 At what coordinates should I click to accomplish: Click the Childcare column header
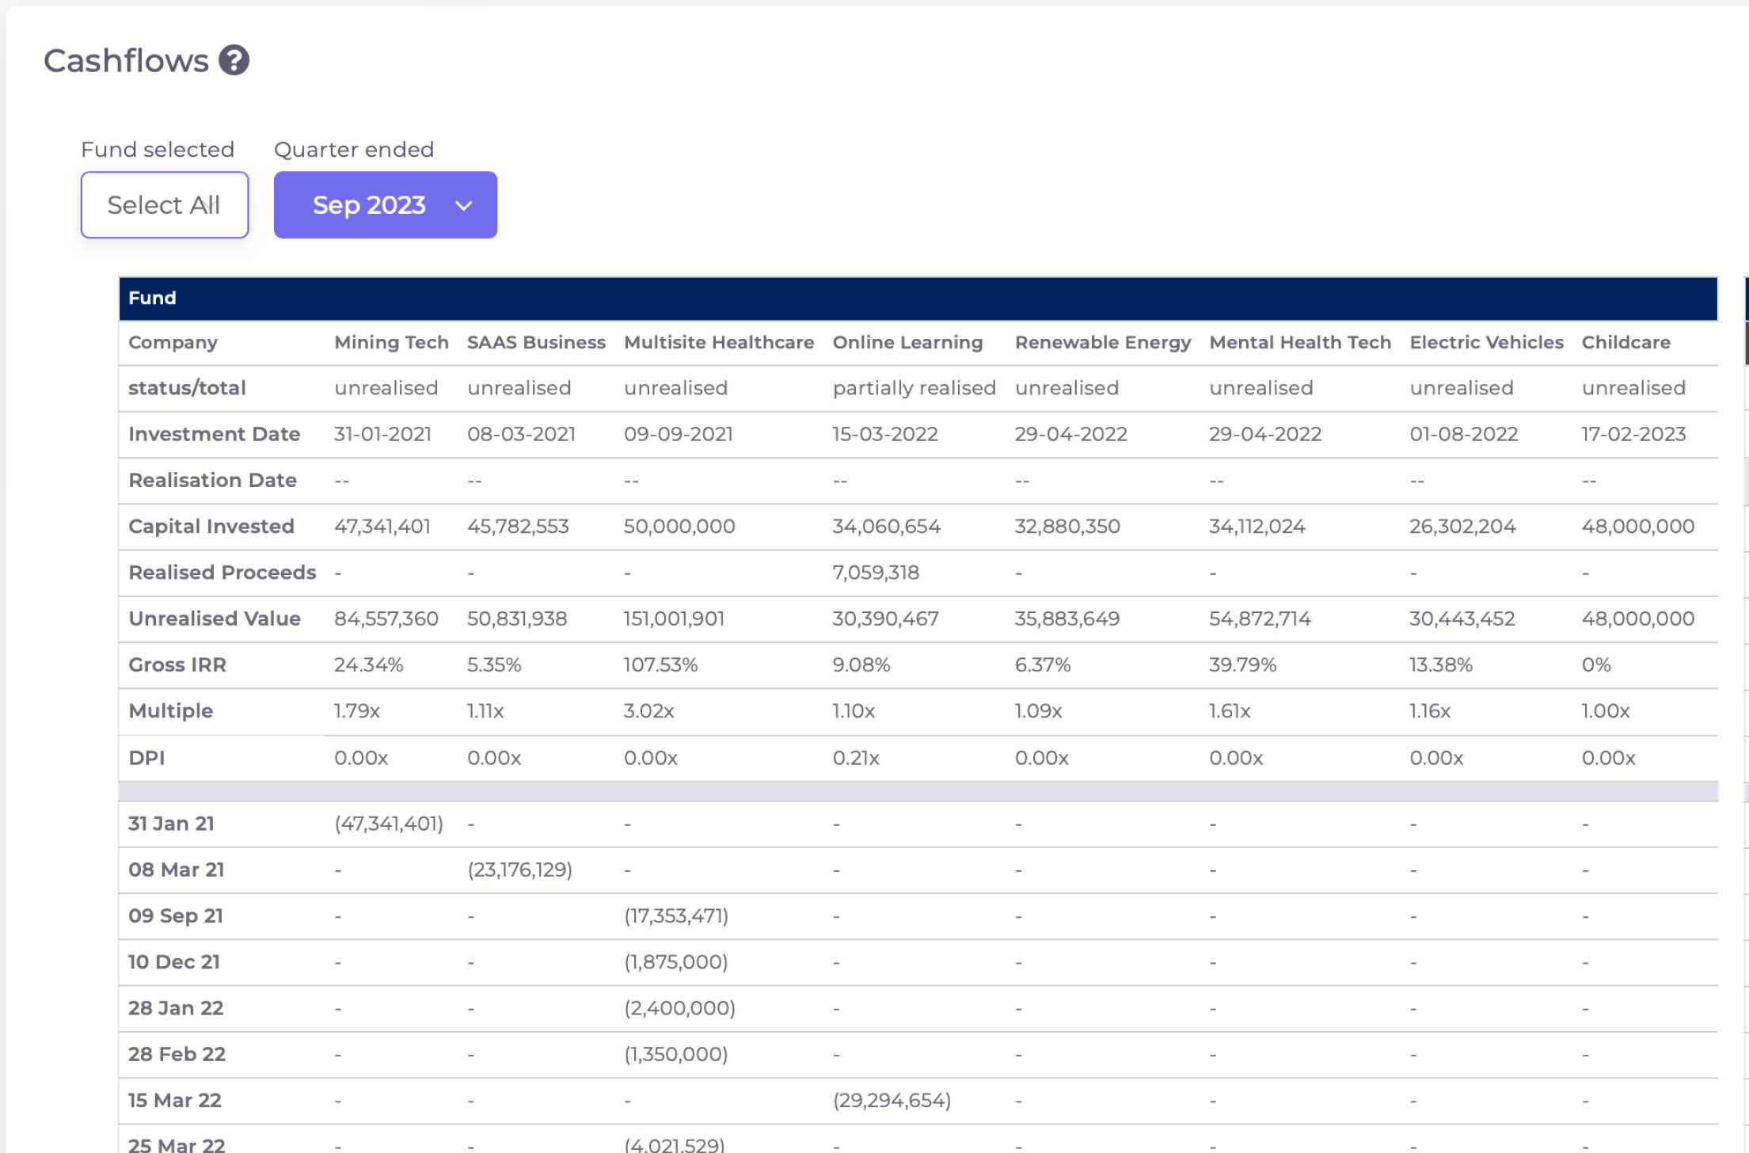1625,342
